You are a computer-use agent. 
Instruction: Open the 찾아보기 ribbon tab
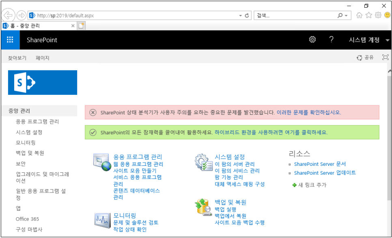tap(17, 58)
